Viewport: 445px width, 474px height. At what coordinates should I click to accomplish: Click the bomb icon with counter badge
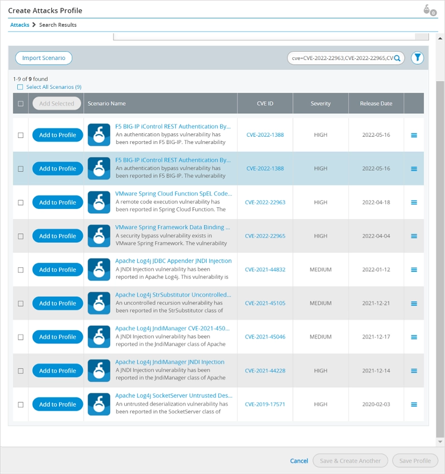click(x=429, y=10)
